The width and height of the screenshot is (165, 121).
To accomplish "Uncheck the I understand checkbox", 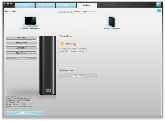I will pos(61,70).
